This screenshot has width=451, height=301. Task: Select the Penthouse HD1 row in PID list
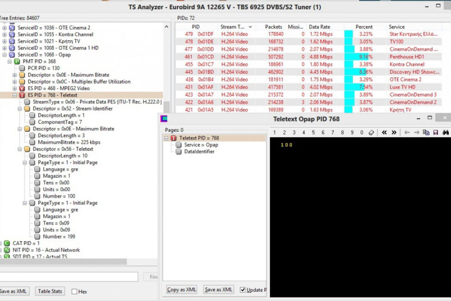pos(308,57)
